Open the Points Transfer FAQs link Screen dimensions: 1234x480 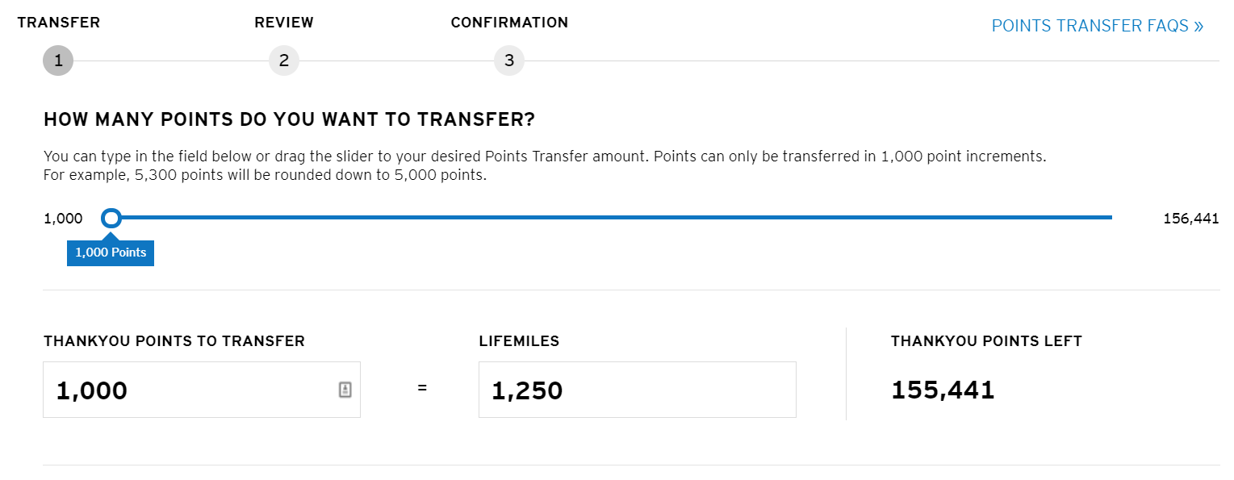[x=1097, y=26]
